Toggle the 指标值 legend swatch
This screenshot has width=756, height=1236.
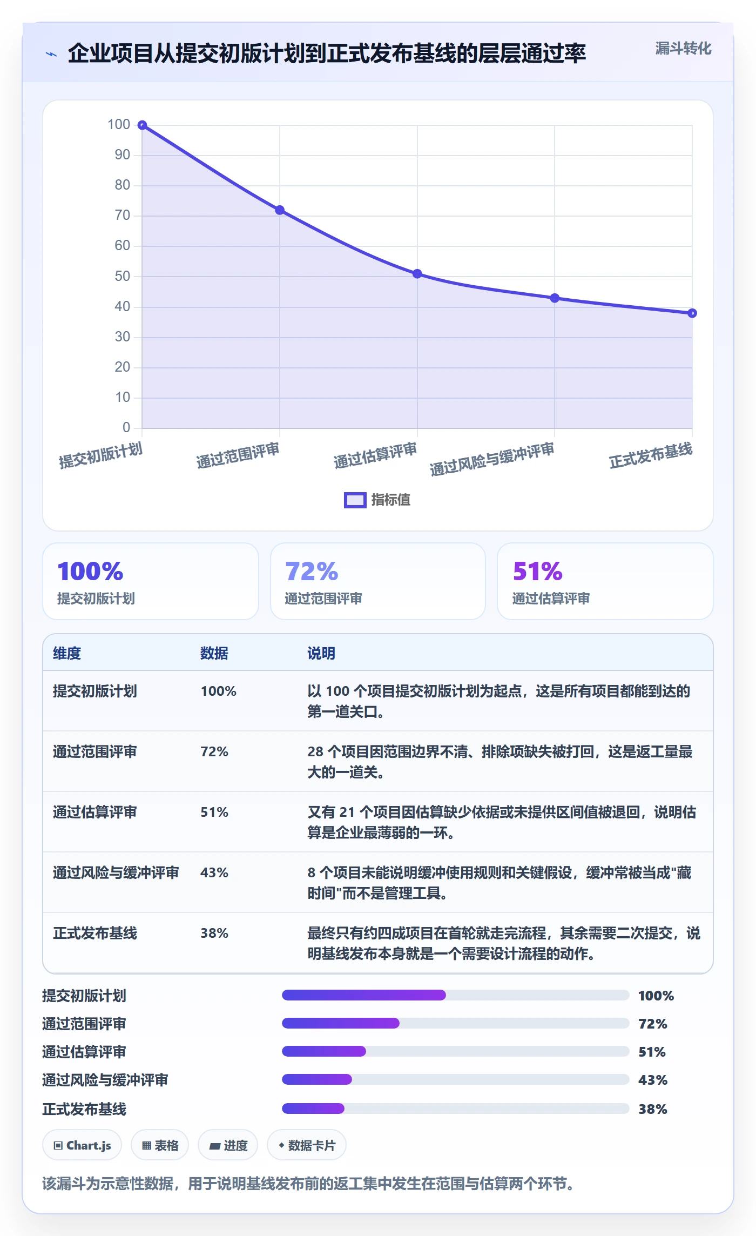355,500
